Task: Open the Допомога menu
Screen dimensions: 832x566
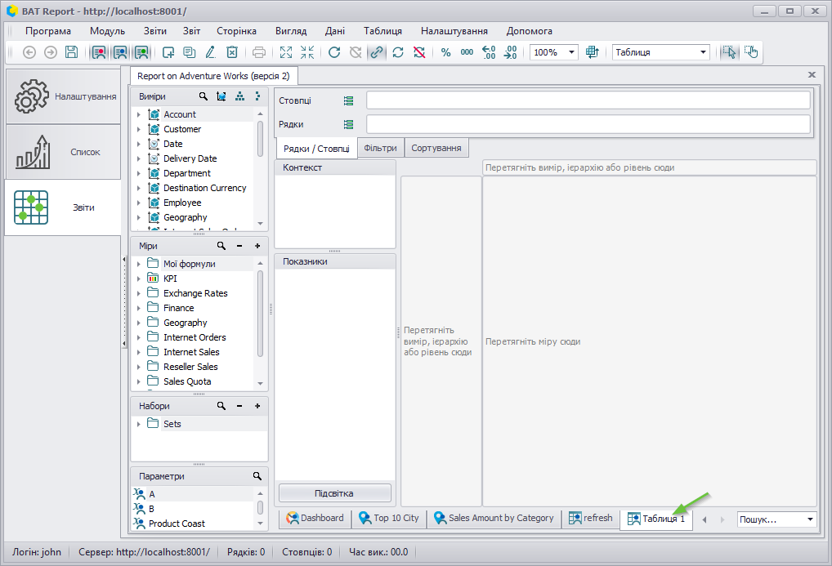Action: tap(529, 31)
